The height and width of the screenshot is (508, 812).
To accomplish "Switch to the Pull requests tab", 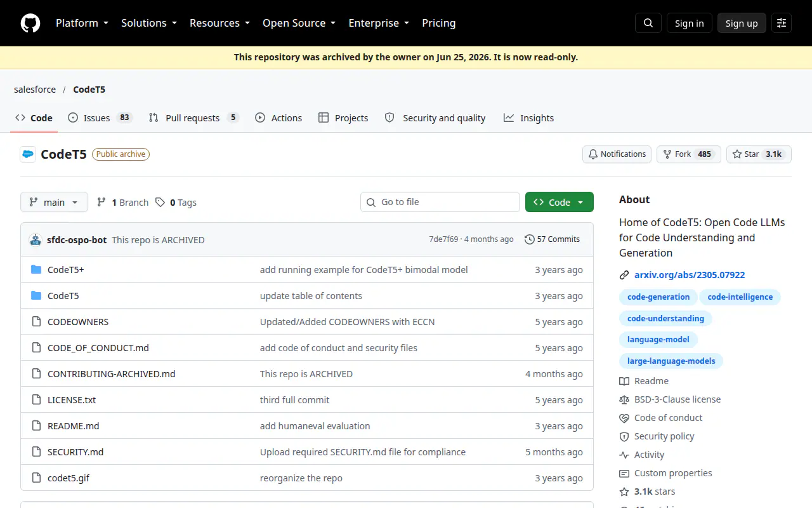I will (x=193, y=117).
